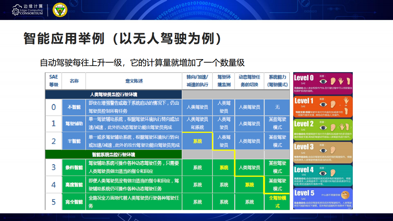Click the '智能系统监控行驶环境' section row
The height and width of the screenshot is (221, 393).
[x=114, y=154]
